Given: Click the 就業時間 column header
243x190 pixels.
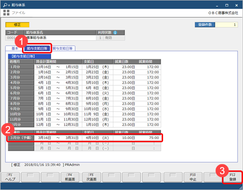Looking at the screenshot, I should point(145,62).
